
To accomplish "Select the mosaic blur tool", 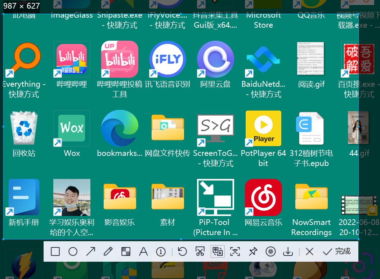I will [x=126, y=251].
